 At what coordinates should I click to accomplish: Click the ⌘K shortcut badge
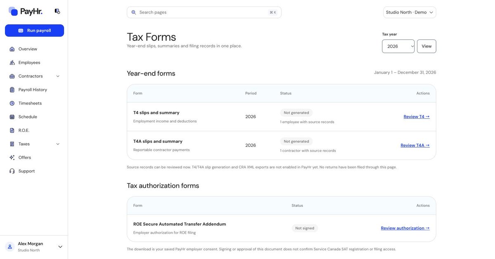click(x=273, y=12)
